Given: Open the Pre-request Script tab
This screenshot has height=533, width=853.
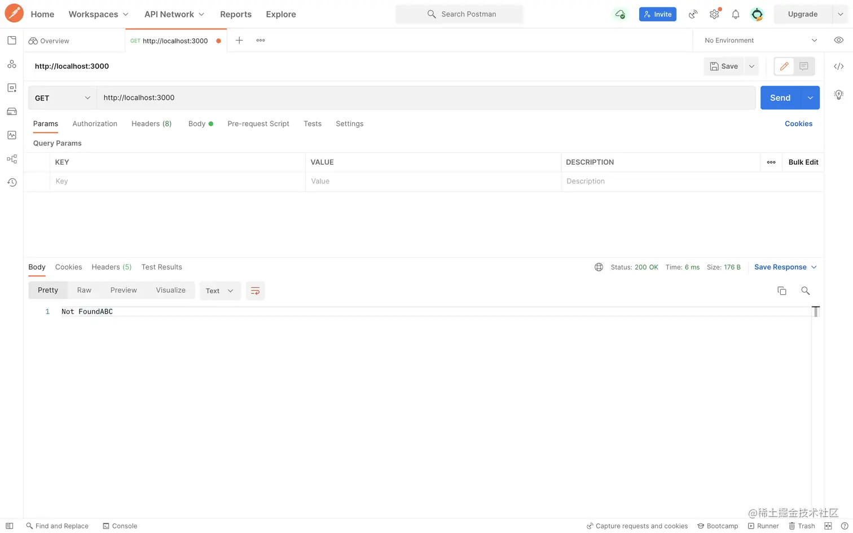Looking at the screenshot, I should (x=258, y=124).
